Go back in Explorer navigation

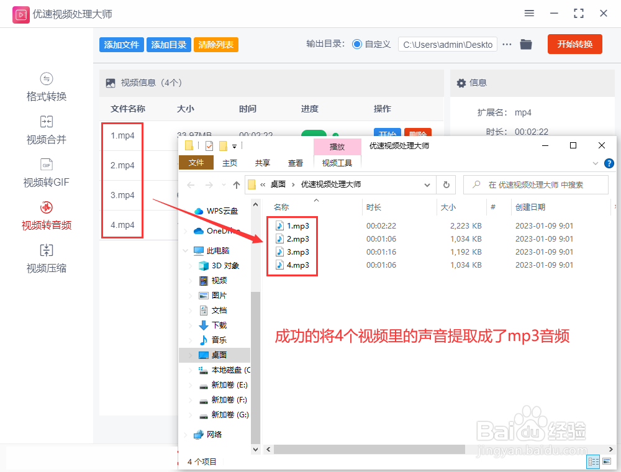(191, 185)
